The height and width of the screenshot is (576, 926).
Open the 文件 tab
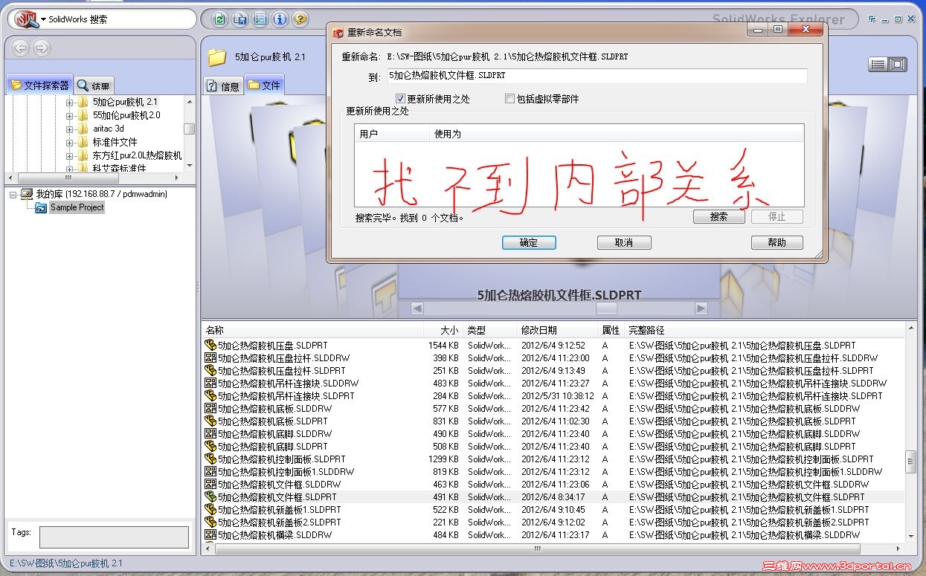264,85
